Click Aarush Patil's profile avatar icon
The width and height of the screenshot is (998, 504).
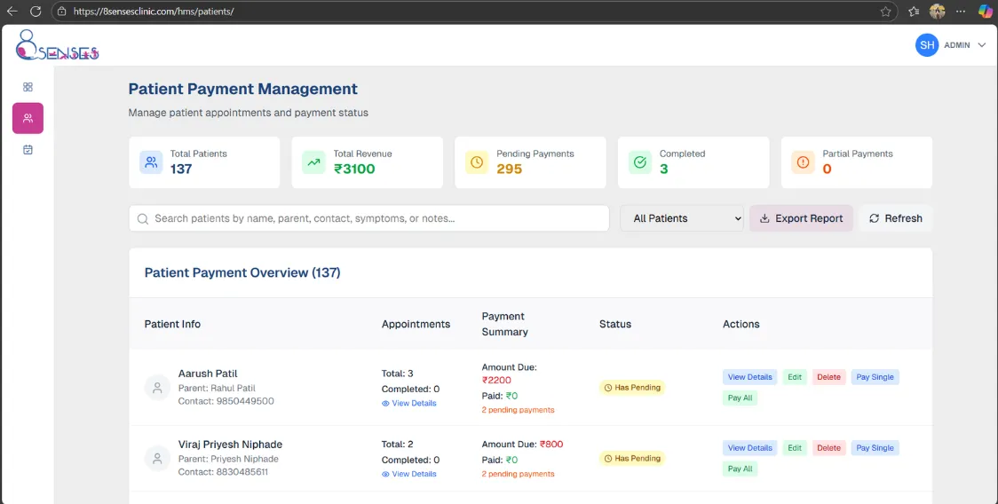(x=157, y=388)
